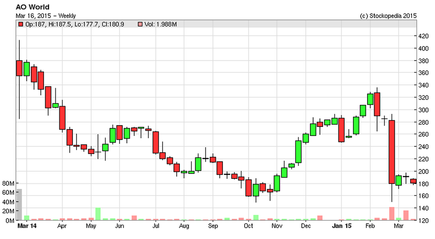Click the 160 price axis label
Screen dimensions: 435x239
click(x=423, y=196)
